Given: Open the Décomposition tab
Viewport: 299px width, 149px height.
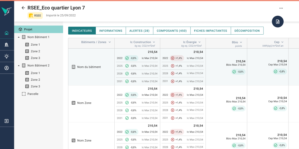Looking at the screenshot, I should coord(247,31).
